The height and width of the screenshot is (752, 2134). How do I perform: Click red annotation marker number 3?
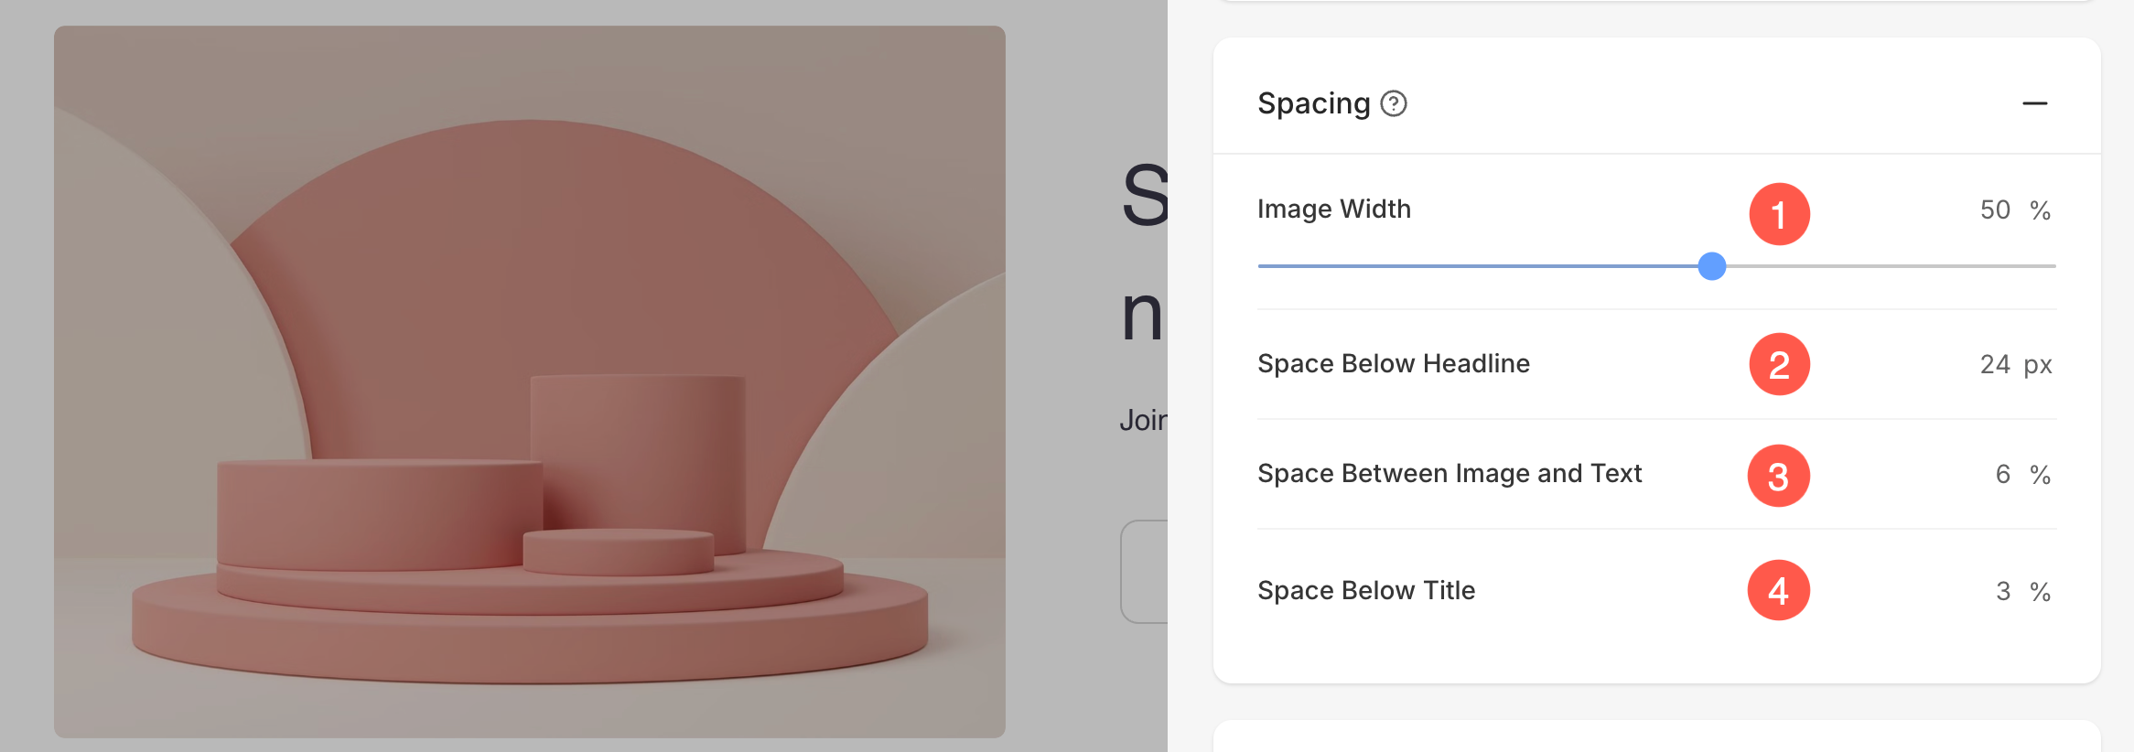click(1778, 476)
